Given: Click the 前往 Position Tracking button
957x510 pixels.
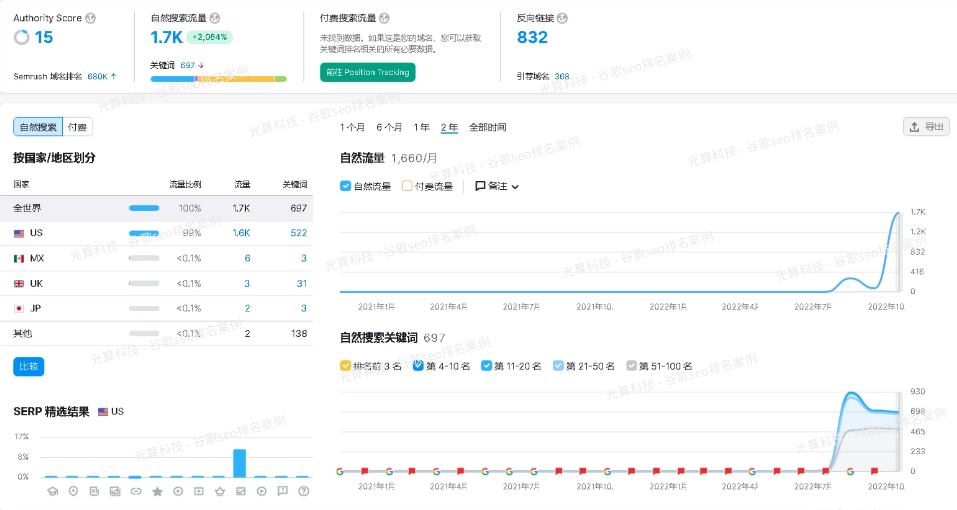Looking at the screenshot, I should pyautogui.click(x=367, y=72).
